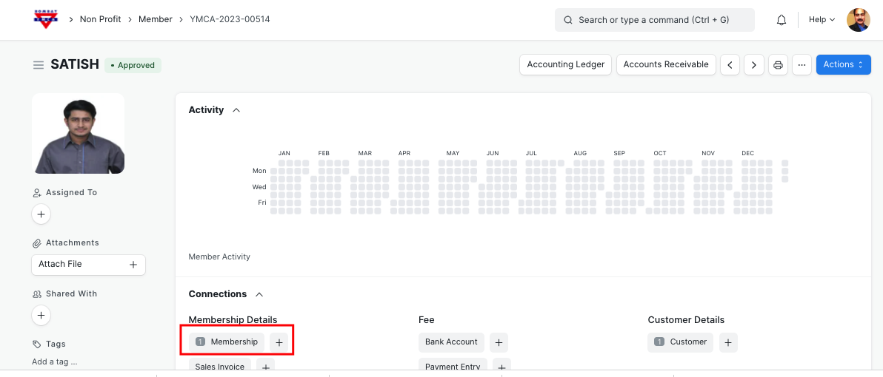
Task: Collapse the Connections section
Action: 259,294
